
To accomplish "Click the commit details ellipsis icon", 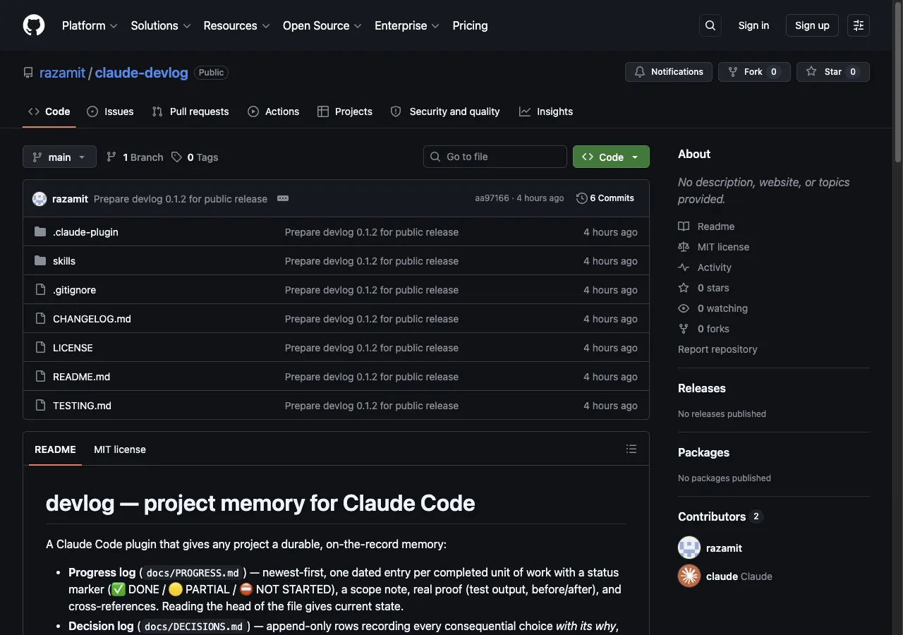I will (283, 198).
